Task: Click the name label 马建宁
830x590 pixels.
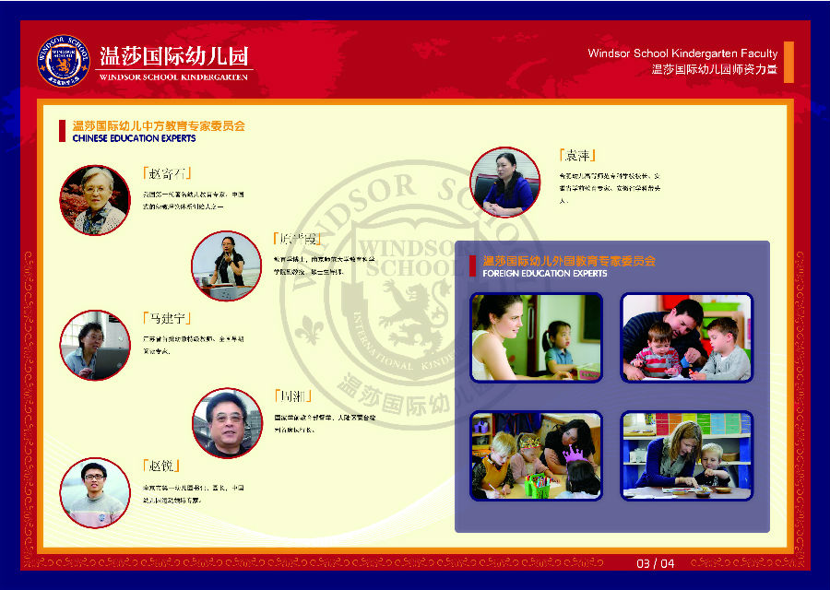Action: [x=167, y=318]
